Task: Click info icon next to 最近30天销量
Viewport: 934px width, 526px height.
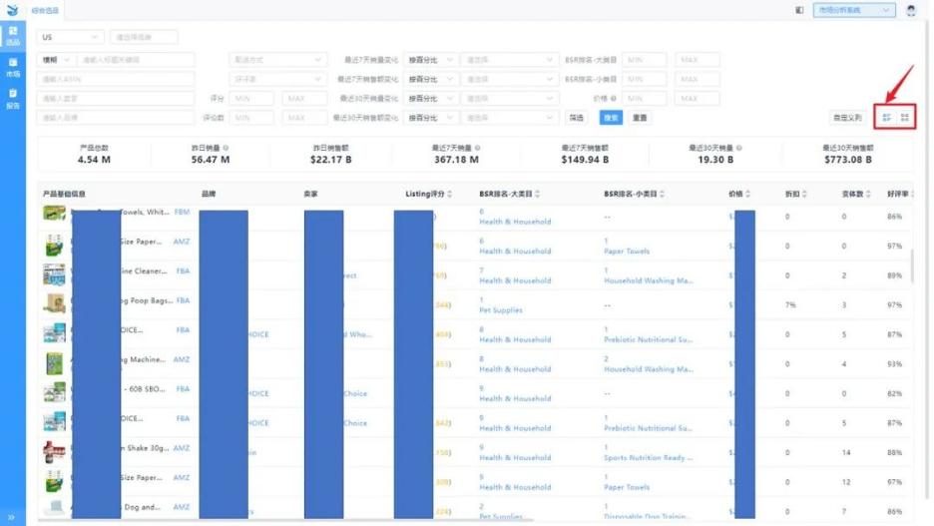Action: tap(738, 148)
